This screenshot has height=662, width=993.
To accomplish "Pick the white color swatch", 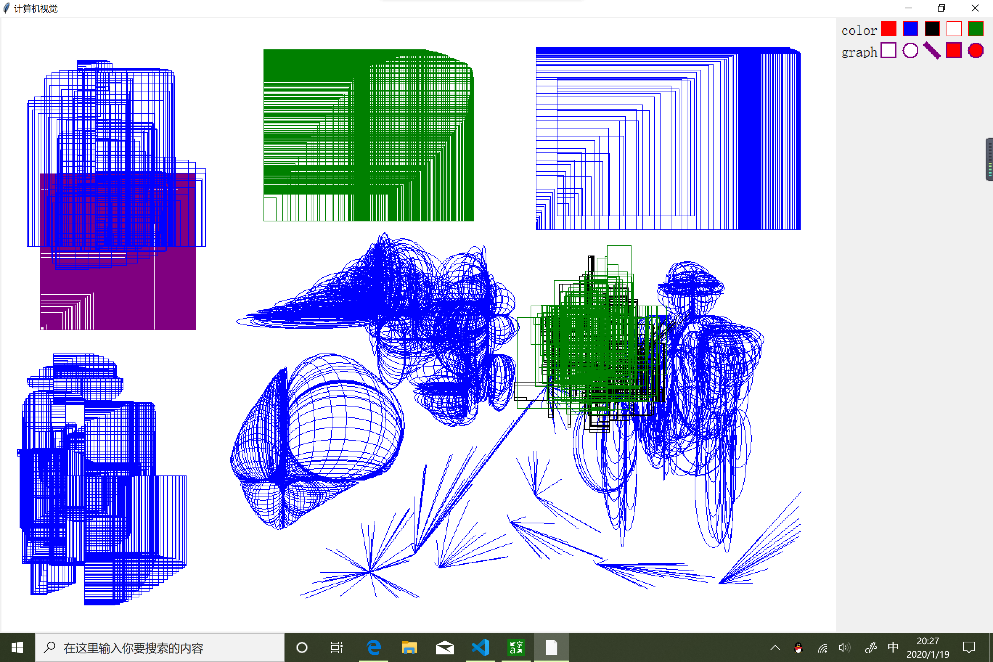I will pyautogui.click(x=954, y=29).
